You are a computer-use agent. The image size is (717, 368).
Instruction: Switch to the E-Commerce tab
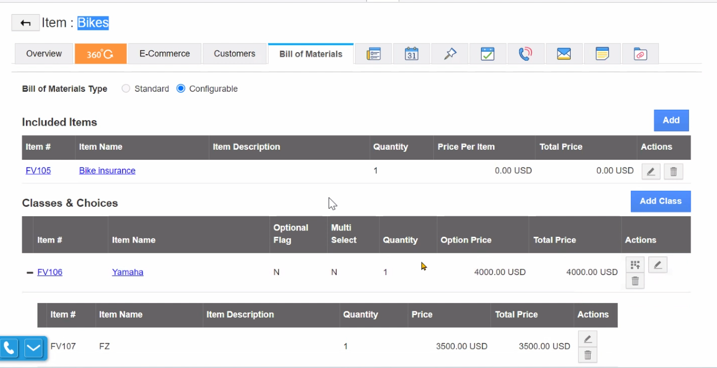coord(164,54)
